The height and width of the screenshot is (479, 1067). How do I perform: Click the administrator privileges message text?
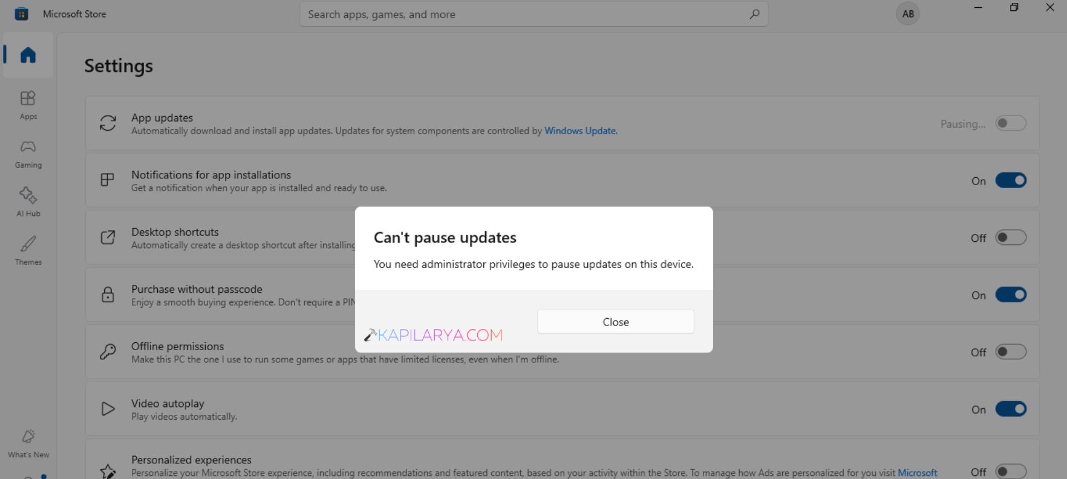tap(533, 264)
